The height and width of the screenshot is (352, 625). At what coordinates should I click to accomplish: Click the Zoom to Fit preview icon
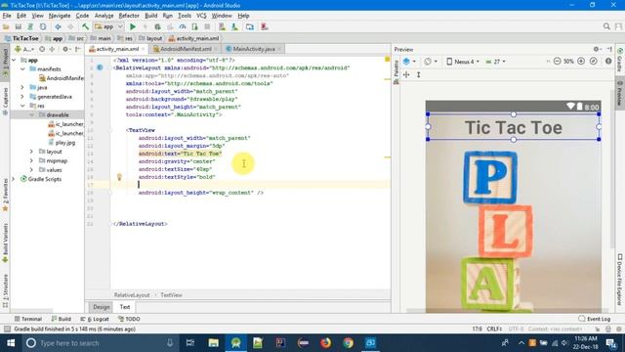pyautogui.click(x=593, y=61)
